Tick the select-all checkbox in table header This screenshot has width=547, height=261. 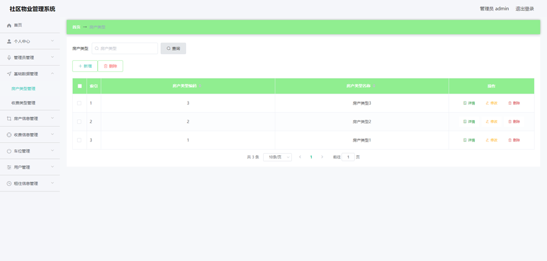click(x=79, y=86)
